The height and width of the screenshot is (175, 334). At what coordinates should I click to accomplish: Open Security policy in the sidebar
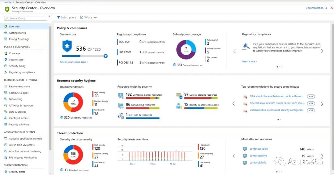(x=17, y=66)
